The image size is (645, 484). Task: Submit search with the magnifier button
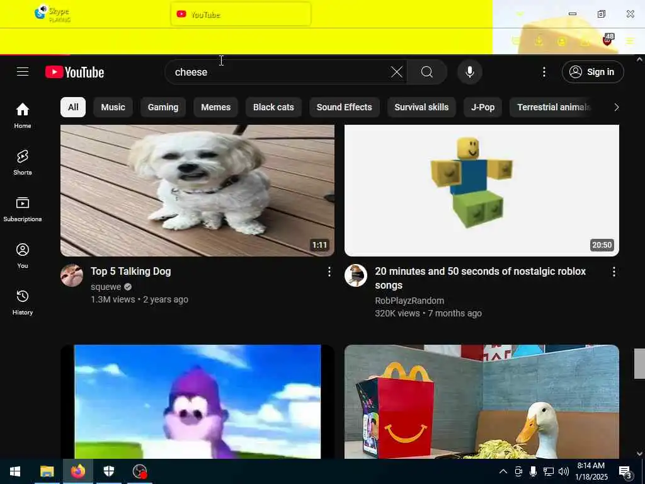pos(427,72)
